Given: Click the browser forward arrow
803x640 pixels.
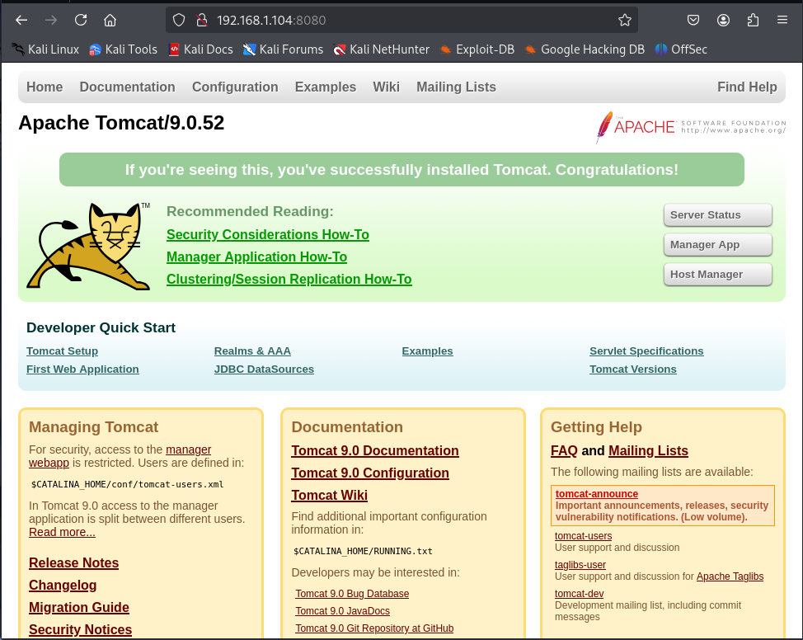Looking at the screenshot, I should pyautogui.click(x=50, y=20).
